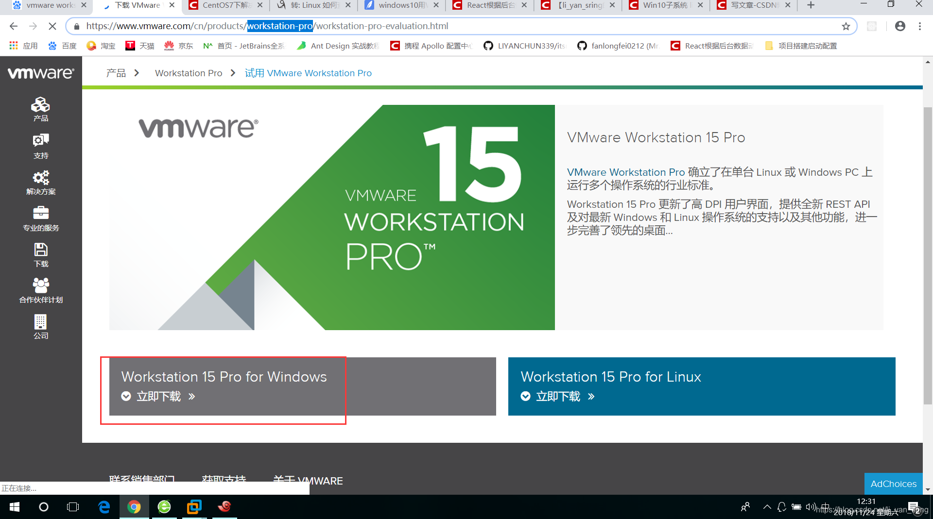Switch to the CentOS7下解 tab
Image resolution: width=933 pixels, height=519 pixels.
click(x=226, y=5)
